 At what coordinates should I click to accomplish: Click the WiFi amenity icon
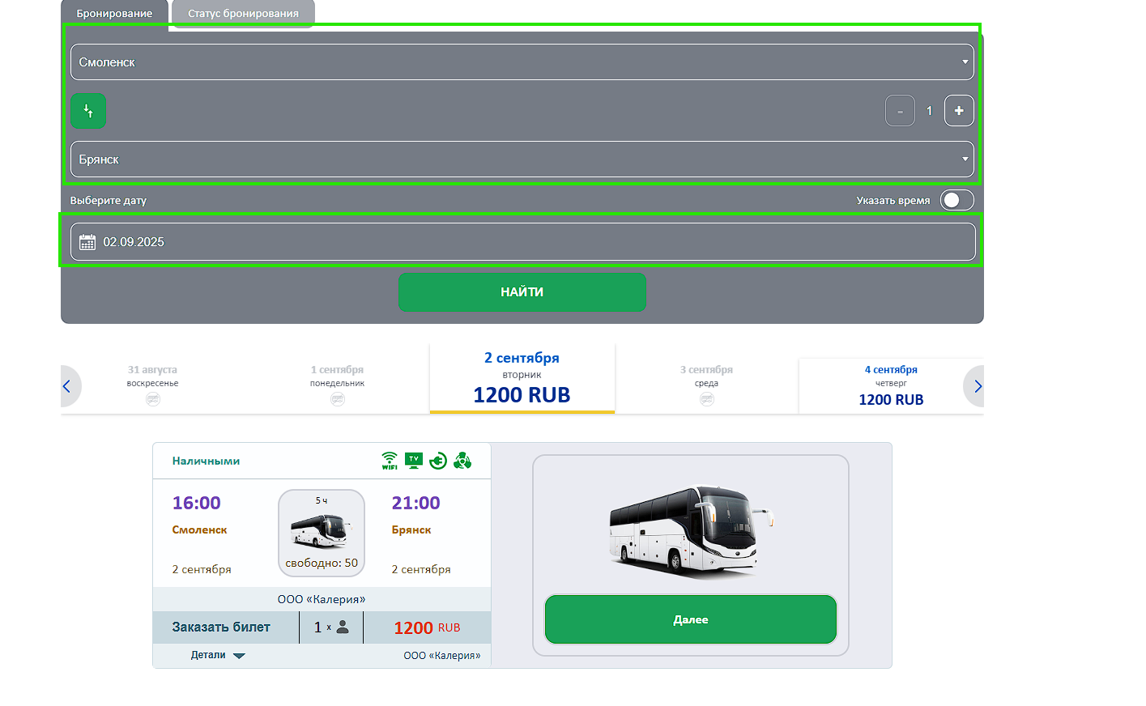pos(390,461)
